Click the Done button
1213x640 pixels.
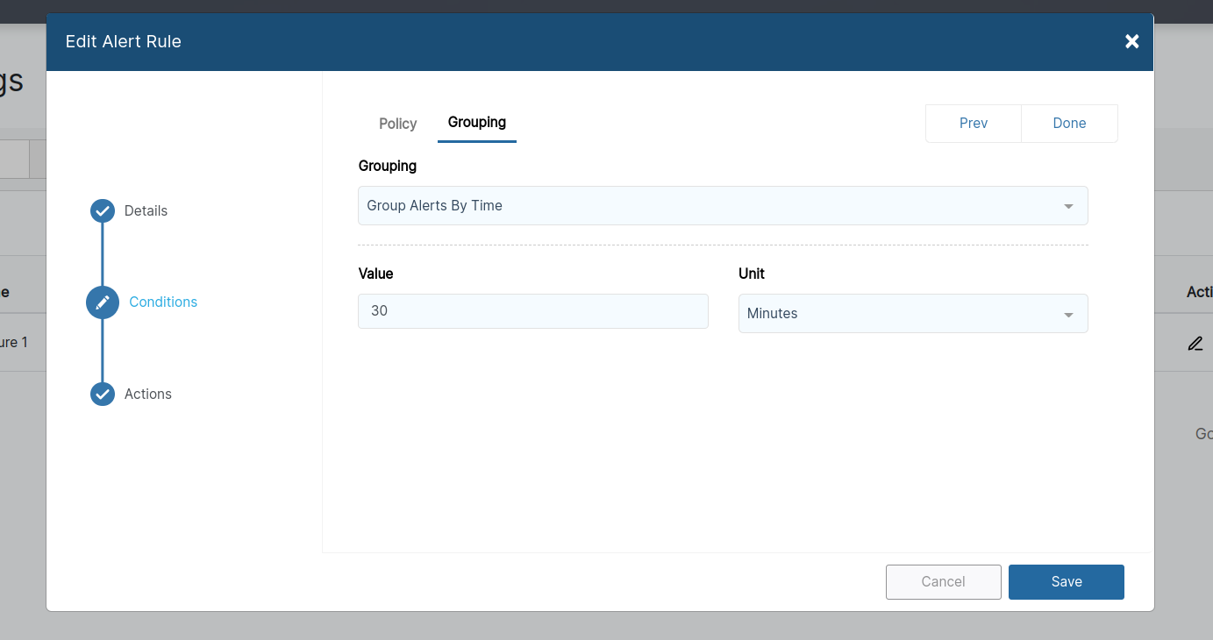pos(1069,123)
